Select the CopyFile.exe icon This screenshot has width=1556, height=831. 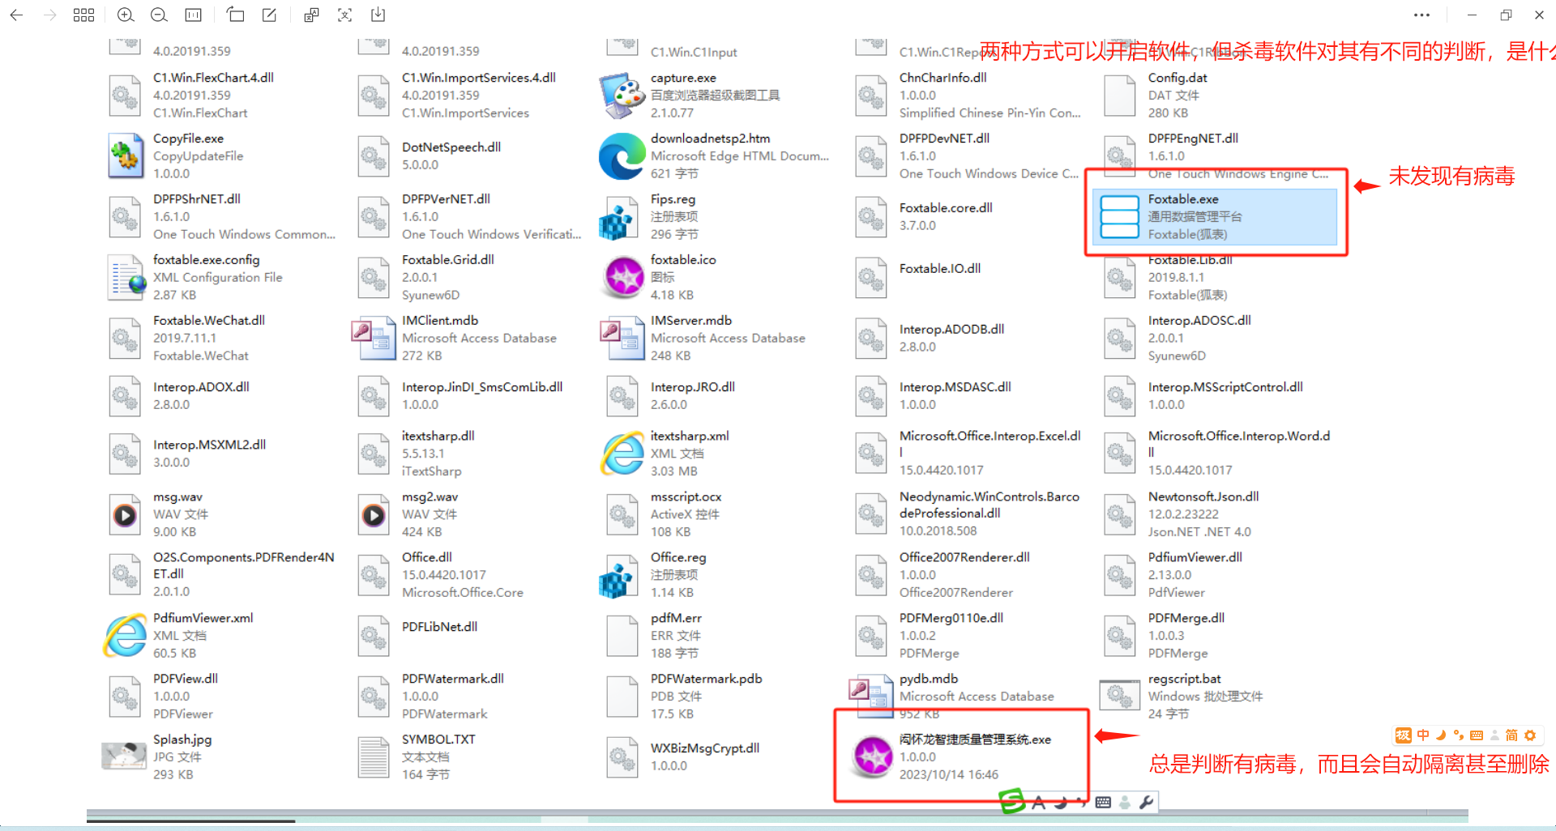point(125,156)
